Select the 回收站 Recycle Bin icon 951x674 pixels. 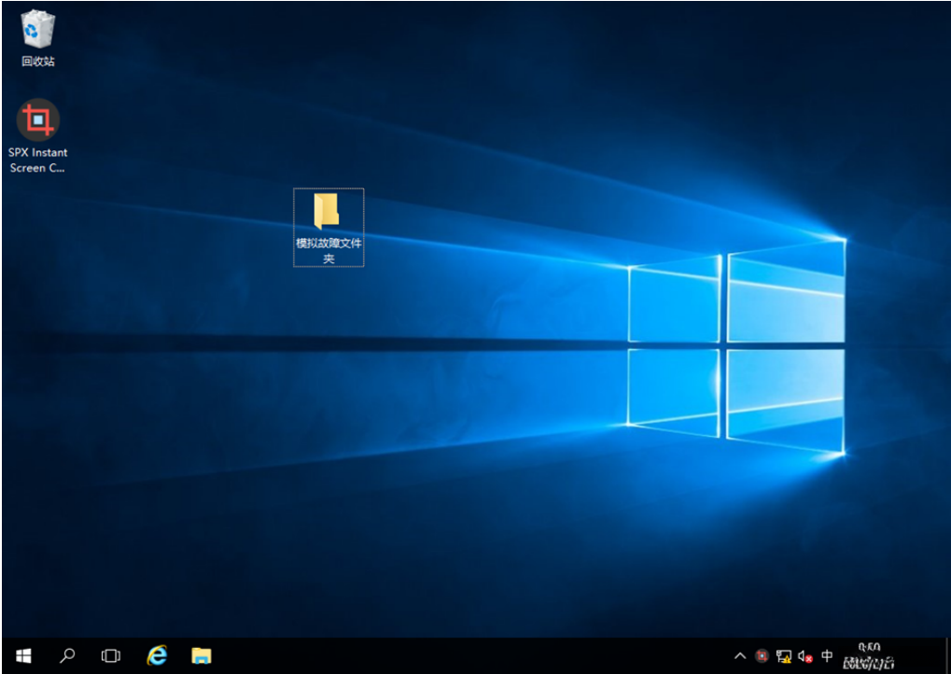click(x=38, y=29)
